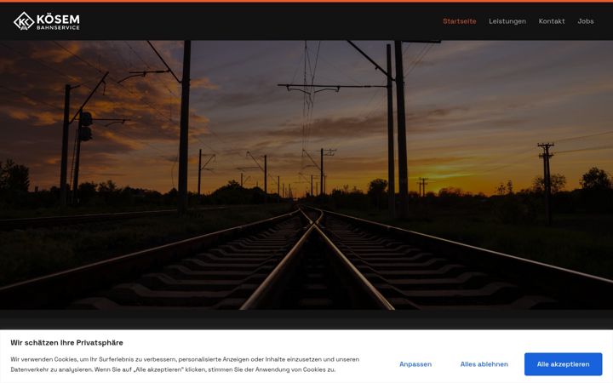Select the heading Wir schätzen Ihre Privatsphäre
The width and height of the screenshot is (613, 383).
coord(67,343)
